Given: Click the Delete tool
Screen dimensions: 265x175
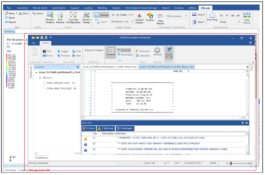Looking at the screenshot, I should [x=37, y=13].
